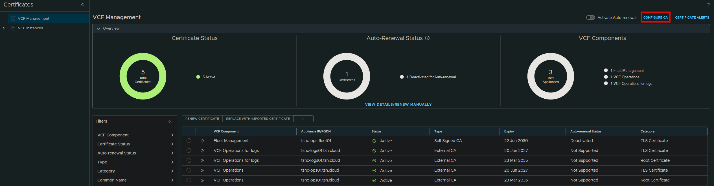The width and height of the screenshot is (714, 186).
Task: Click the VCF Instances icon in sidebar
Action: (13, 28)
